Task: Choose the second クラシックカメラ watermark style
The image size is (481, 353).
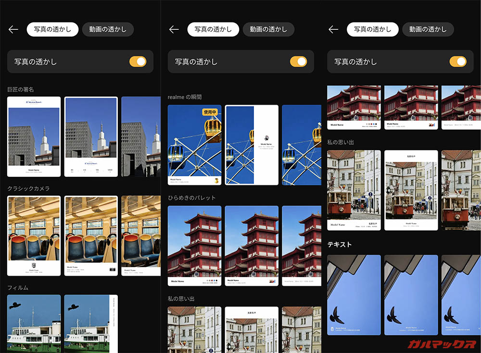Action: click(91, 235)
